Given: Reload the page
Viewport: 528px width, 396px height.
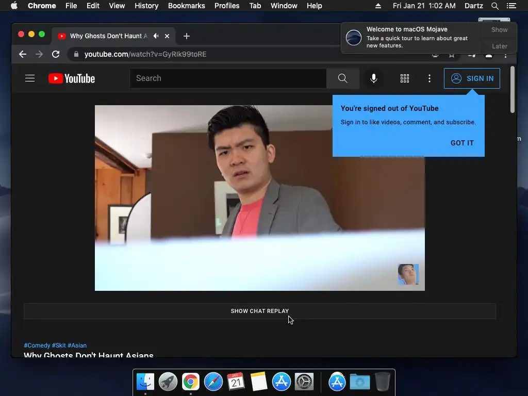Looking at the screenshot, I should point(56,54).
